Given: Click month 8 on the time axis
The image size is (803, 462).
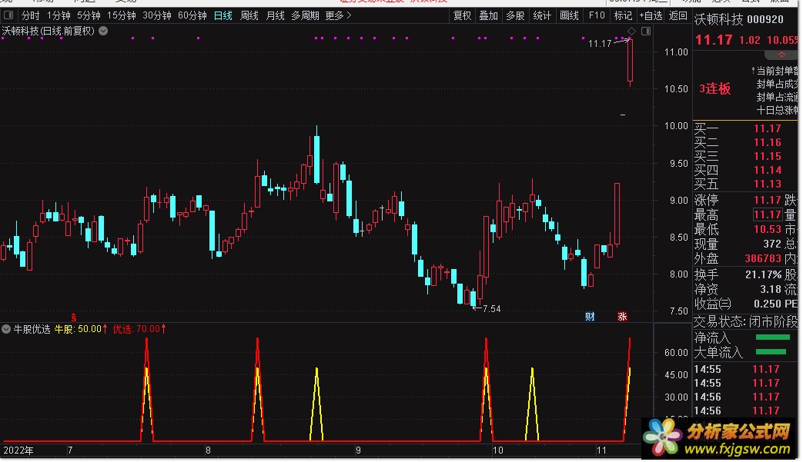Looking at the screenshot, I should point(208,450).
